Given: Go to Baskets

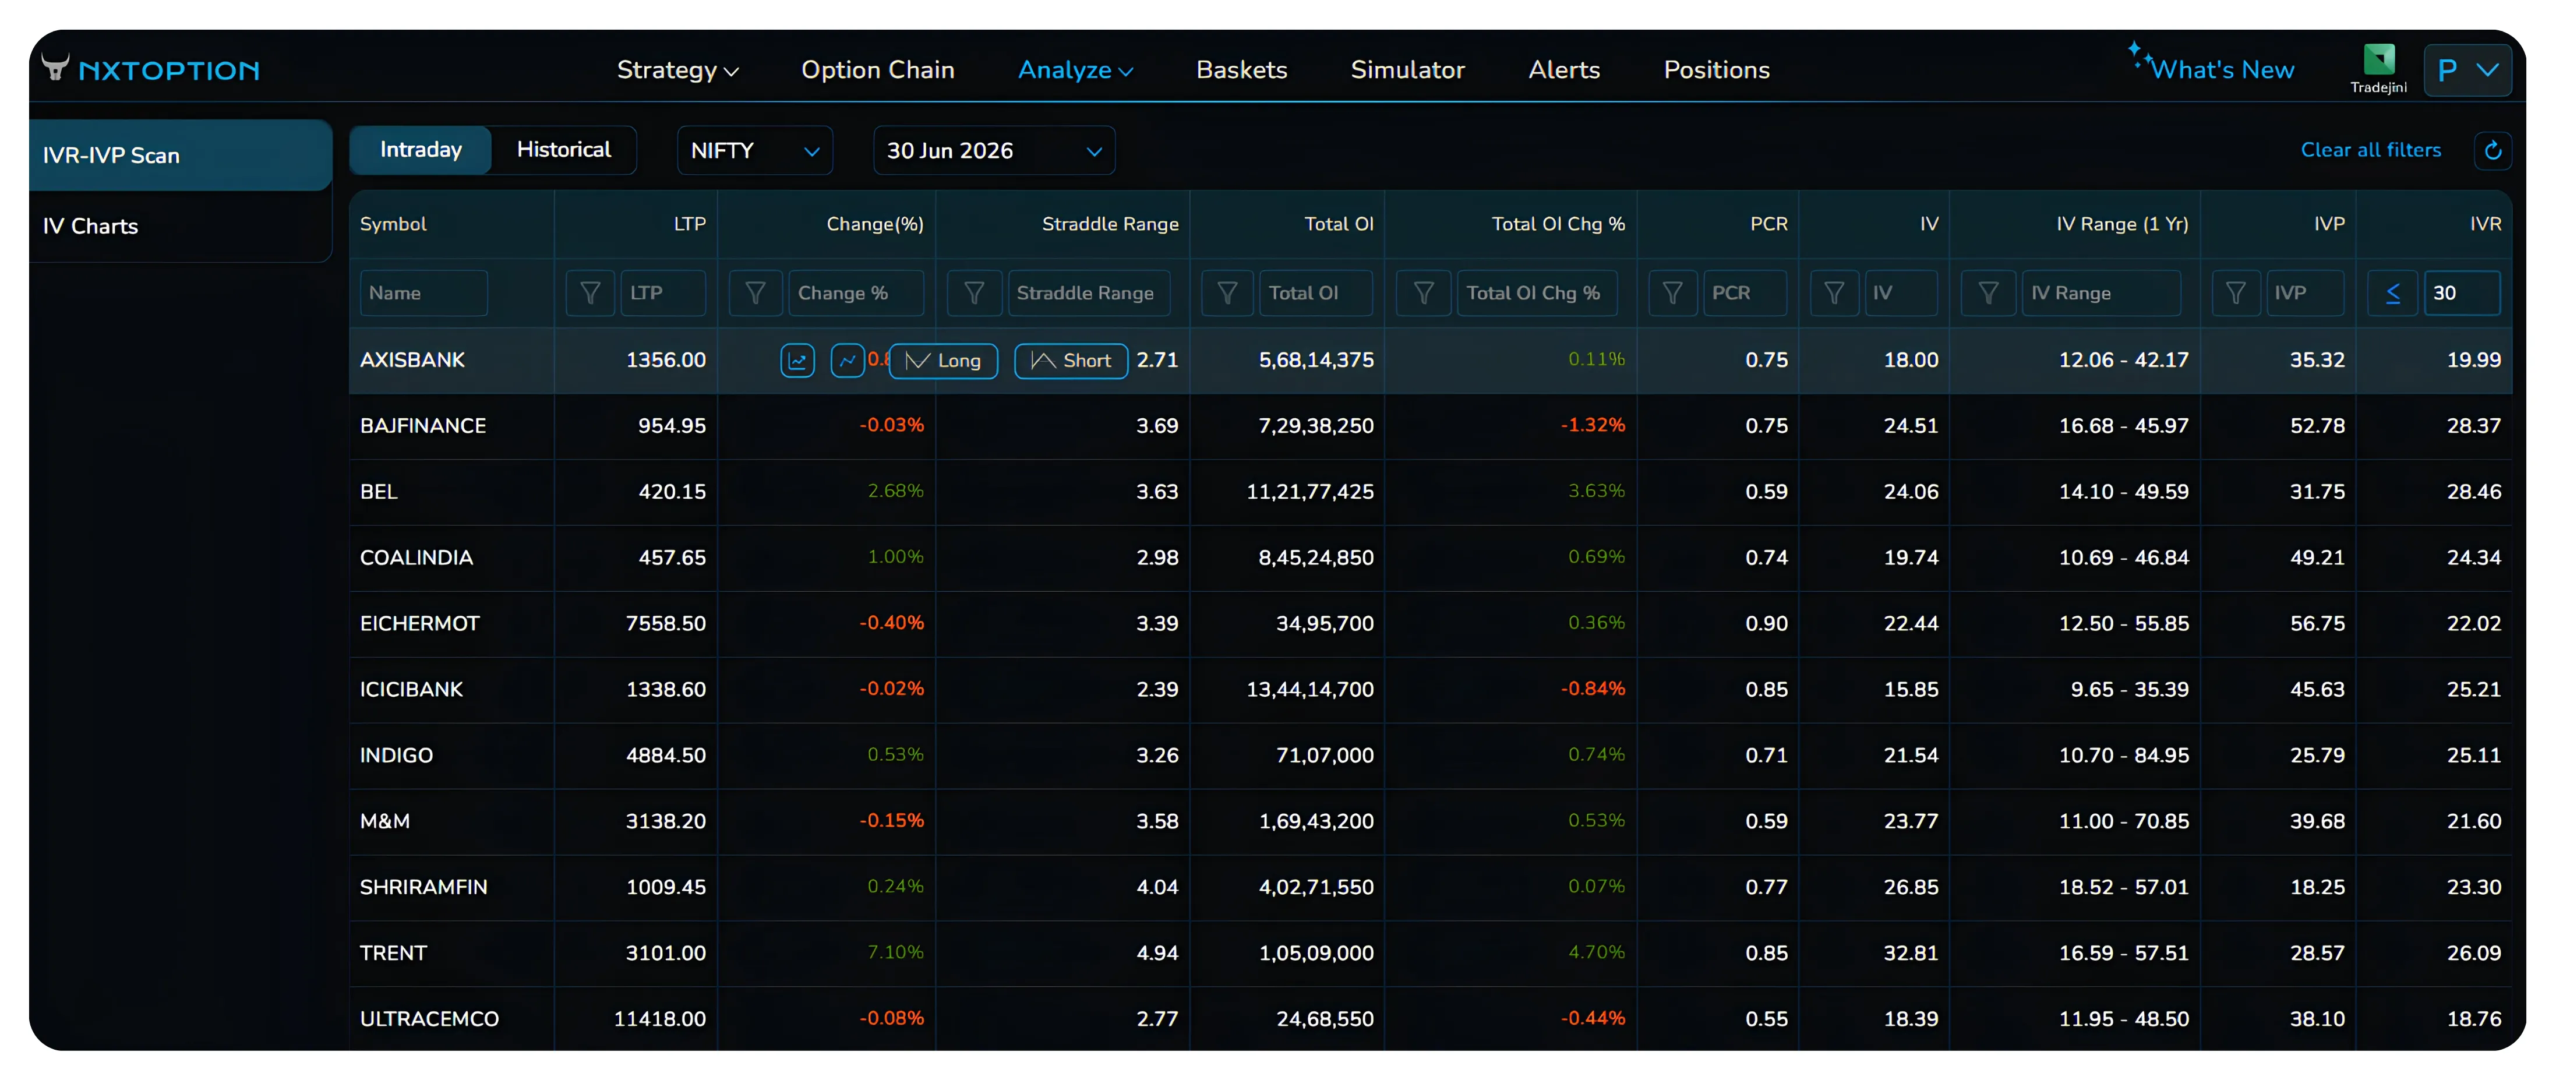Looking at the screenshot, I should [1241, 70].
